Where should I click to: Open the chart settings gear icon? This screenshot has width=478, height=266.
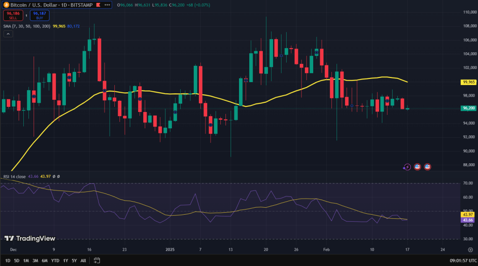pyautogui.click(x=471, y=250)
